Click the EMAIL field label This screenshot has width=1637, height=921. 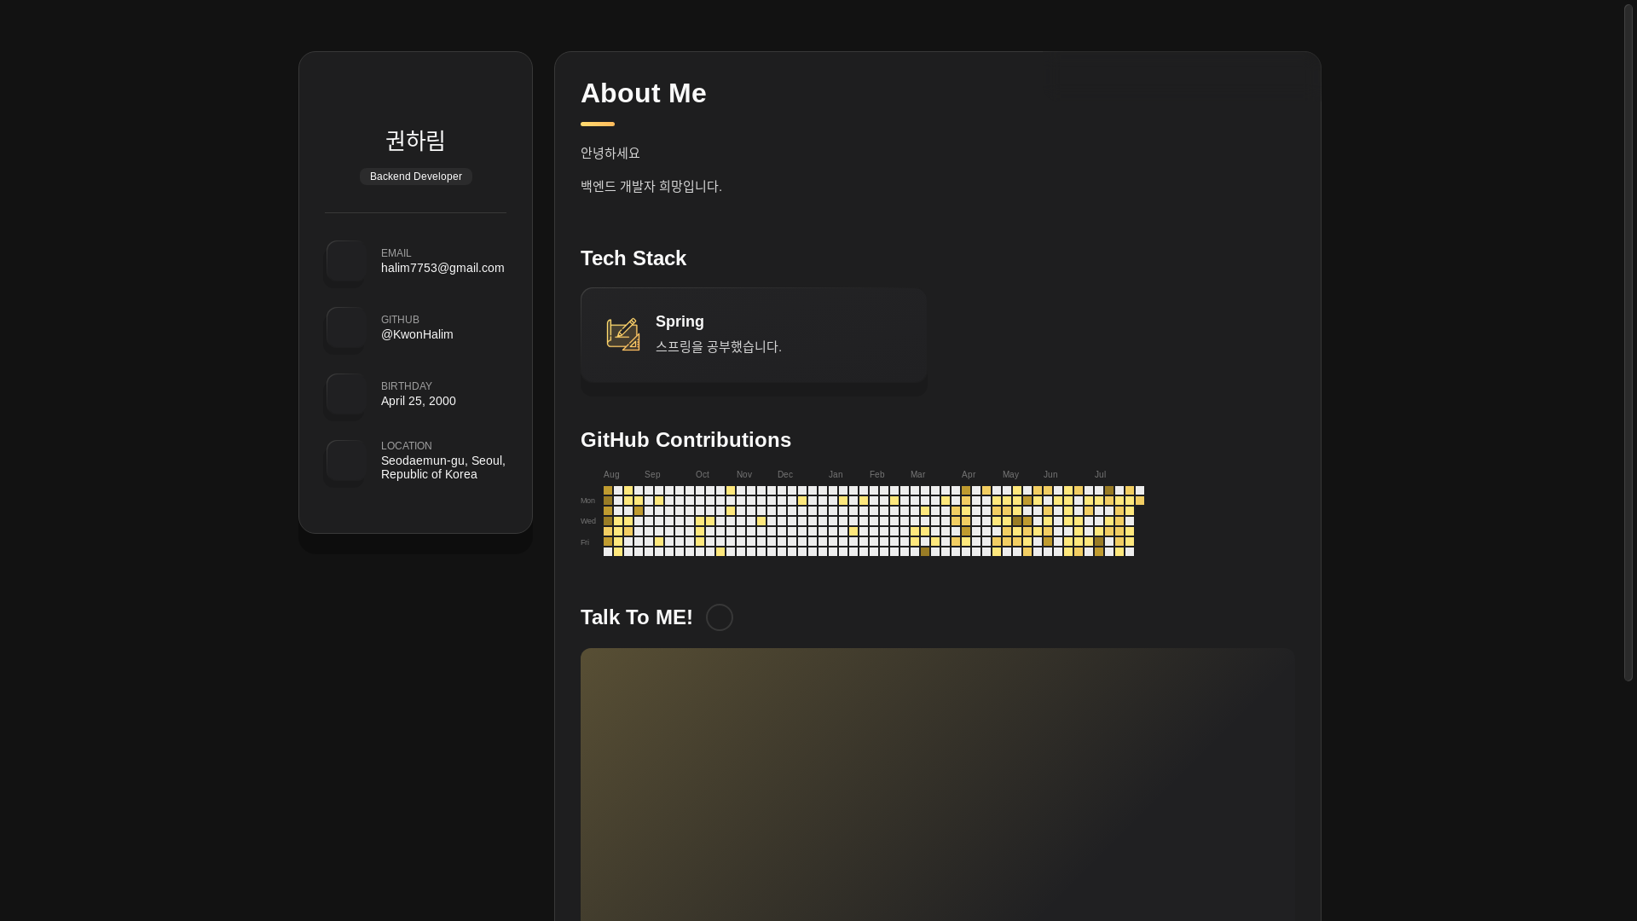396,253
